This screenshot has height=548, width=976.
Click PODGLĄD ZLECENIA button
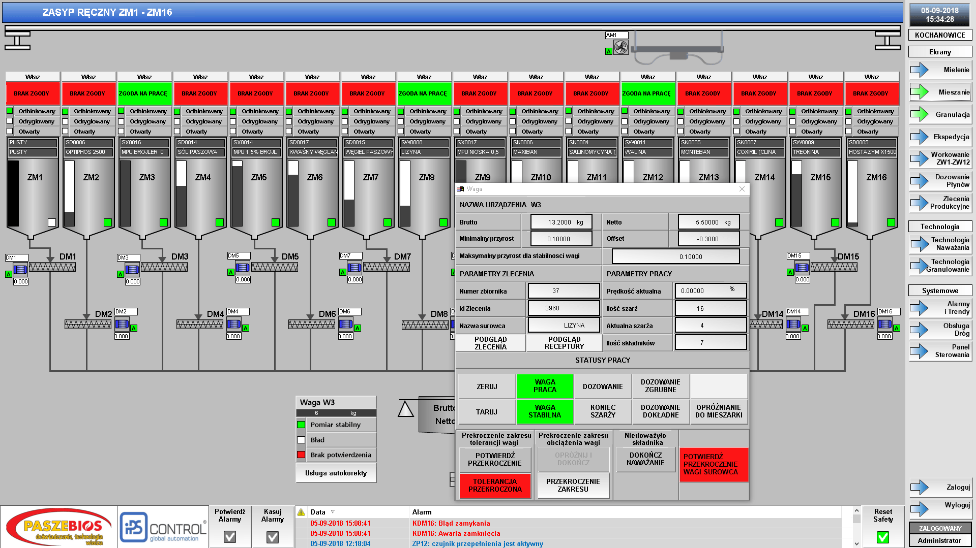(x=490, y=343)
